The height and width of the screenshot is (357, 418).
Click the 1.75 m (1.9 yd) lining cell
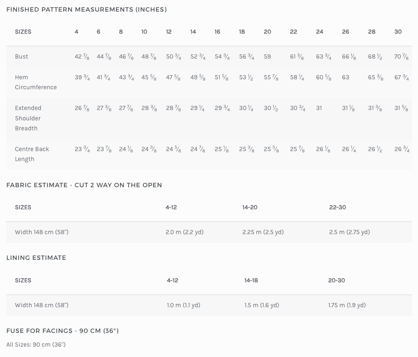(347, 305)
